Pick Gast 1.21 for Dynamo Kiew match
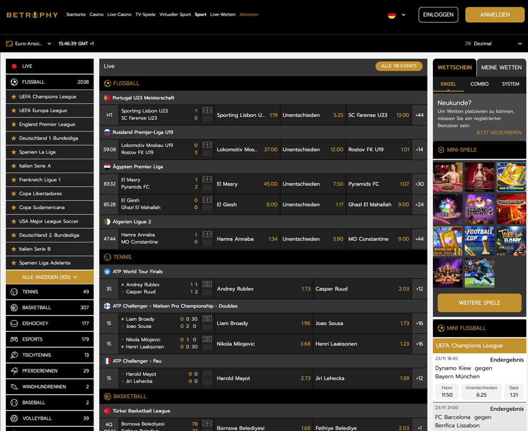Viewport: 528px width, 431px height. pyautogui.click(x=514, y=391)
